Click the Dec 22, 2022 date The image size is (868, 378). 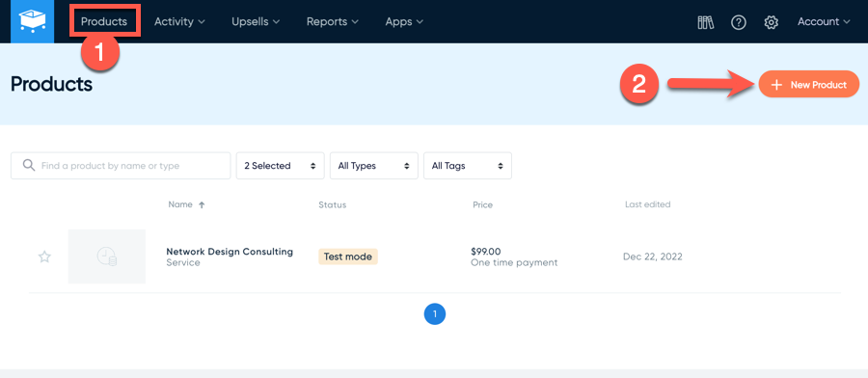point(653,256)
